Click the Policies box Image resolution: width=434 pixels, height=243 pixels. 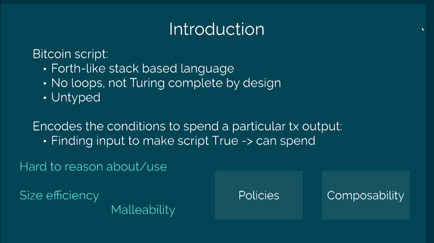click(x=259, y=195)
